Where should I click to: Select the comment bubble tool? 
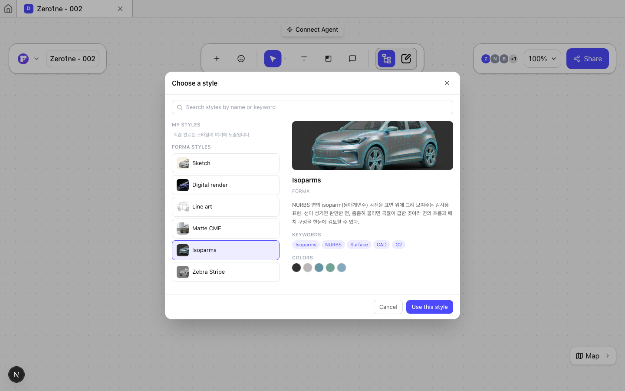(352, 59)
